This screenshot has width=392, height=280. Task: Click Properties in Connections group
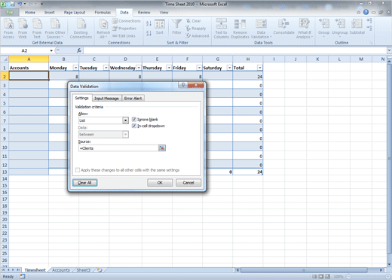pos(124,29)
